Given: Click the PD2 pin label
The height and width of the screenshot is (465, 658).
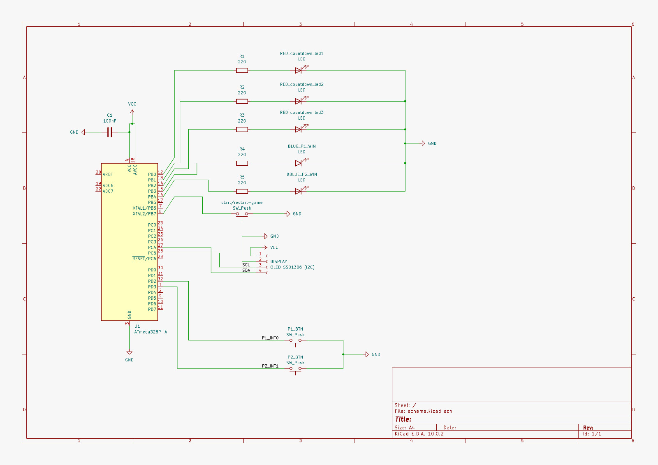Looking at the screenshot, I should (152, 282).
